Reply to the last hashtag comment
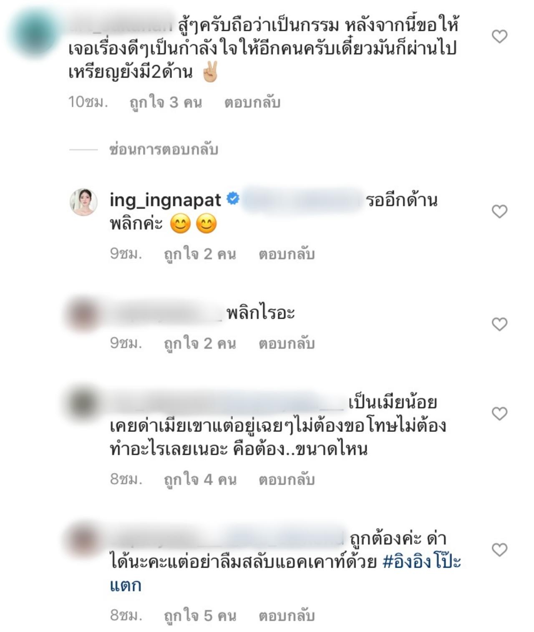Viewport: 534px width, 632px height. pyautogui.click(x=287, y=616)
